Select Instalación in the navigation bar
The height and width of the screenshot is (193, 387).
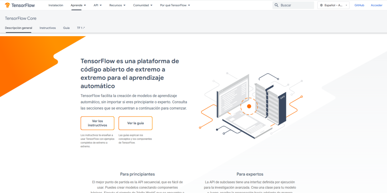click(56, 5)
